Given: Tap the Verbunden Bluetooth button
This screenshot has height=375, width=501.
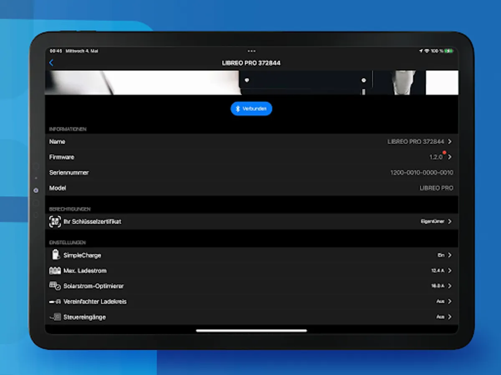Looking at the screenshot, I should click(x=251, y=109).
